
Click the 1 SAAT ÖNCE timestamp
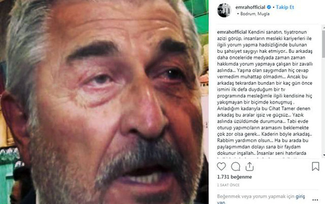(x=228, y=185)
